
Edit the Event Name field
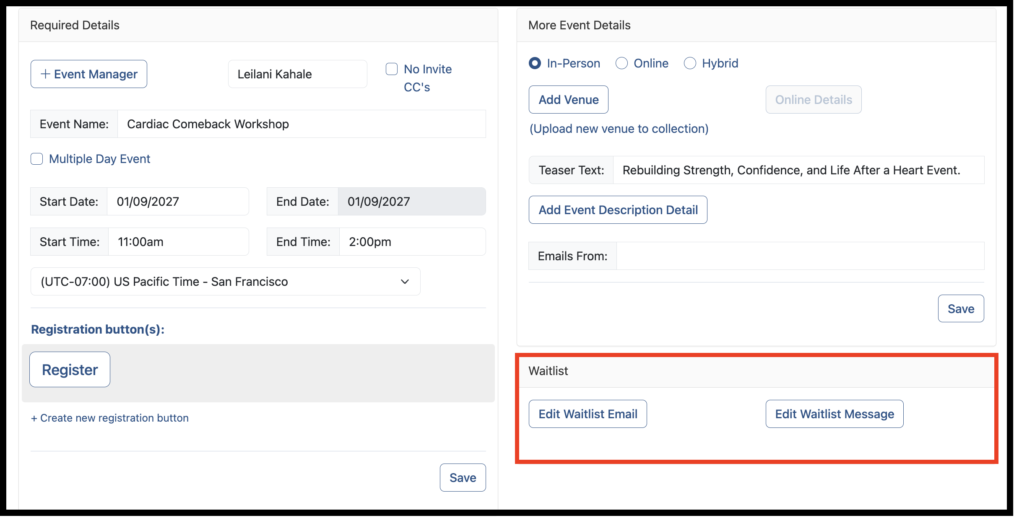(x=302, y=124)
